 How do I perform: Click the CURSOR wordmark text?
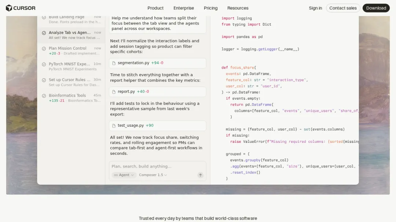(x=24, y=8)
